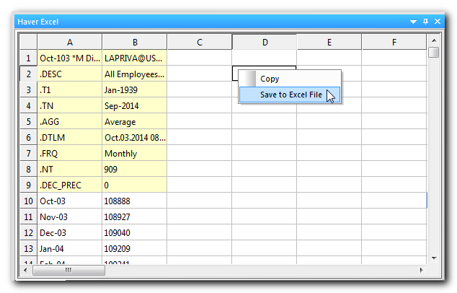Image resolution: width=457 pixels, height=293 pixels.
Task: Click the vertical scrollbar up arrow
Action: pyautogui.click(x=434, y=40)
